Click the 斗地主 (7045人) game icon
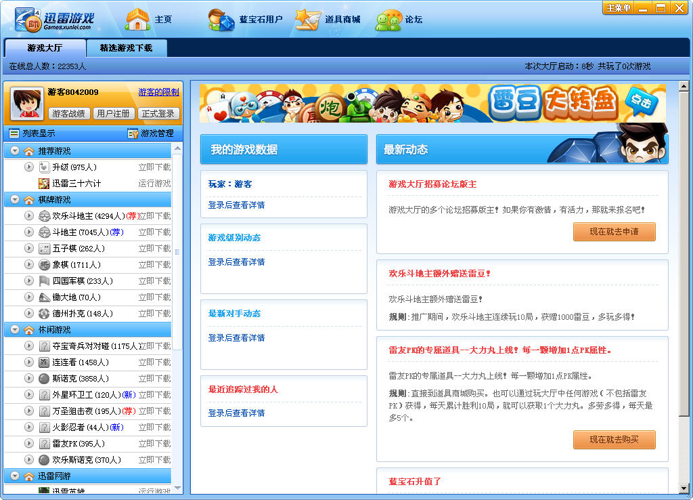 44,232
